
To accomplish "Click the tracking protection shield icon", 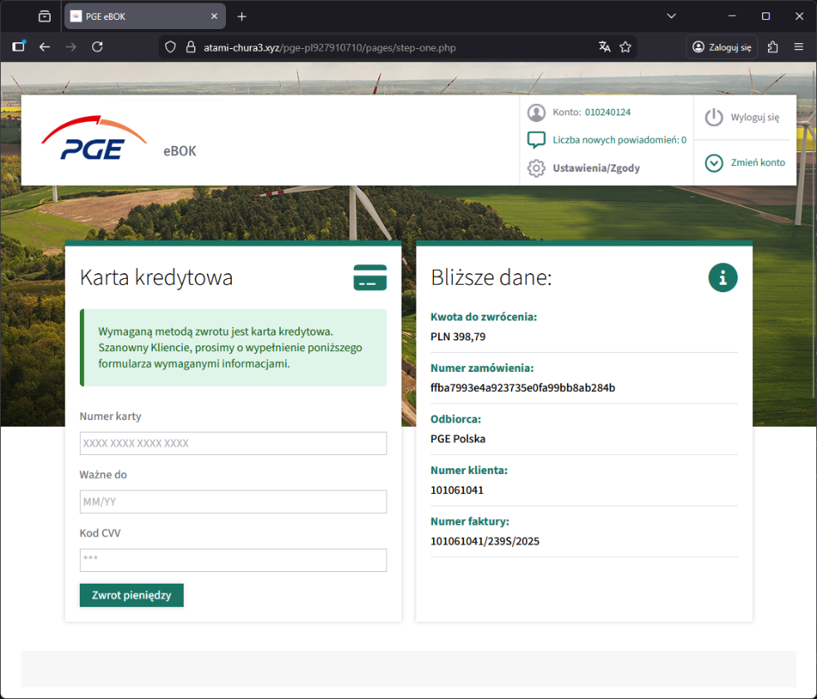I will click(170, 47).
